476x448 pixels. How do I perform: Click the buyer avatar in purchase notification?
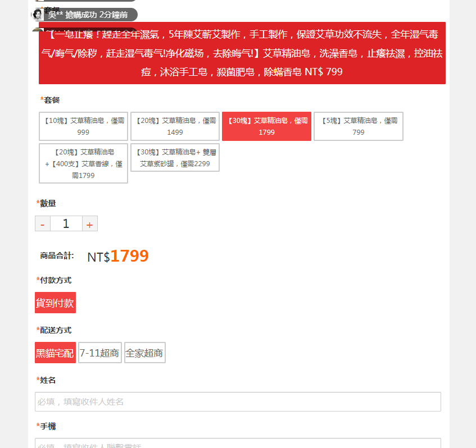38,15
